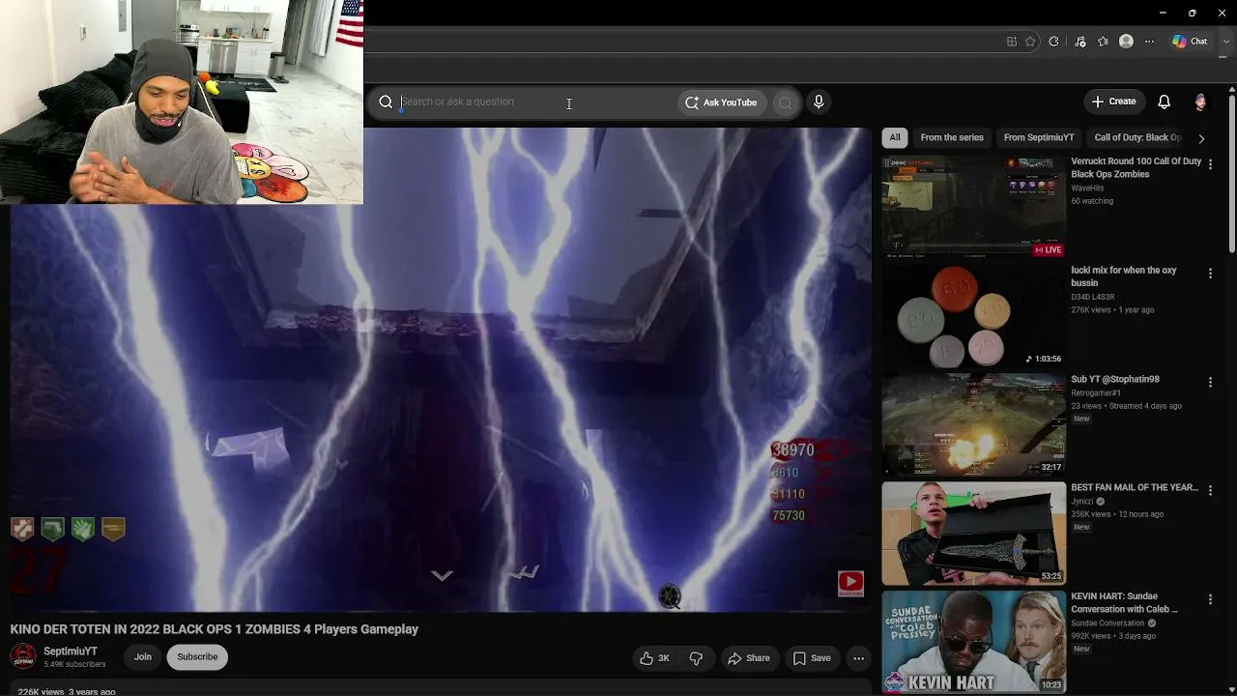The width and height of the screenshot is (1237, 696).
Task: Open the browser favorites list
Action: tap(1103, 42)
